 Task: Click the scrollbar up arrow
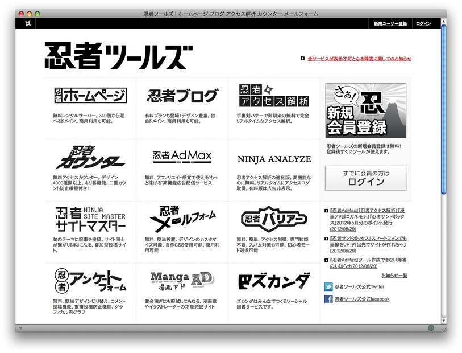tap(443, 20)
